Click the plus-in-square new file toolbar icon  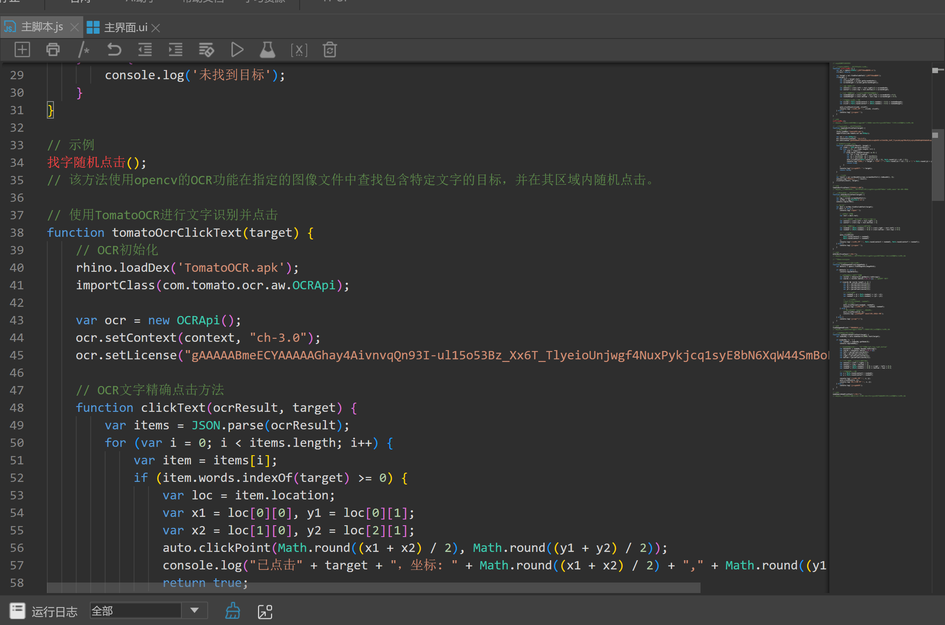[22, 49]
